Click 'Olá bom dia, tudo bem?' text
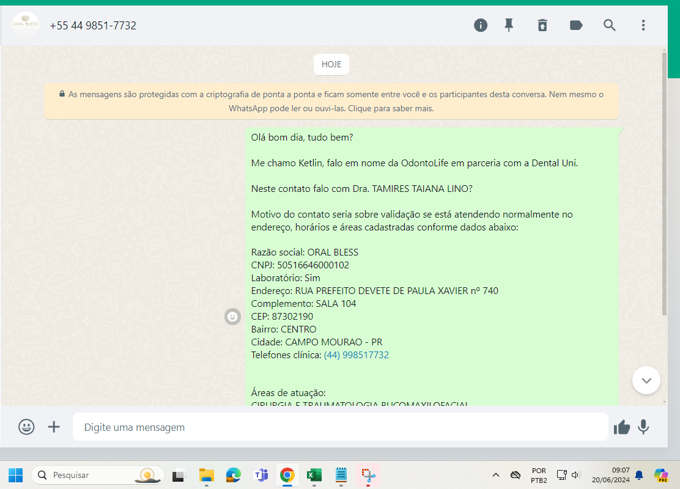Image resolution: width=680 pixels, height=489 pixels. (302, 138)
